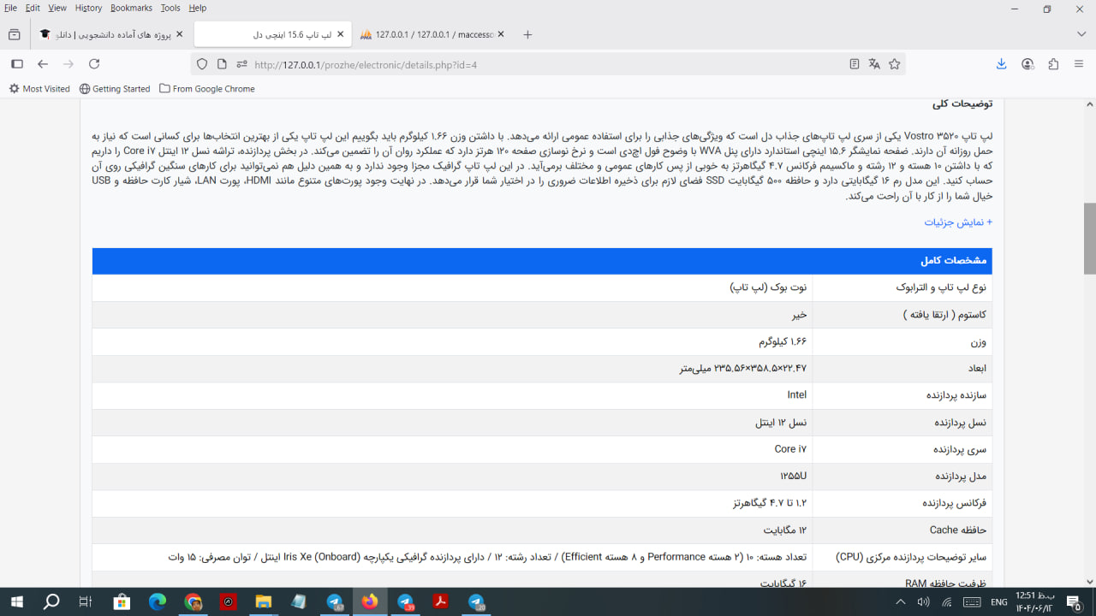This screenshot has height=616, width=1096.
Task: Select the ۱۲۵۵U processor model value
Action: click(x=793, y=476)
